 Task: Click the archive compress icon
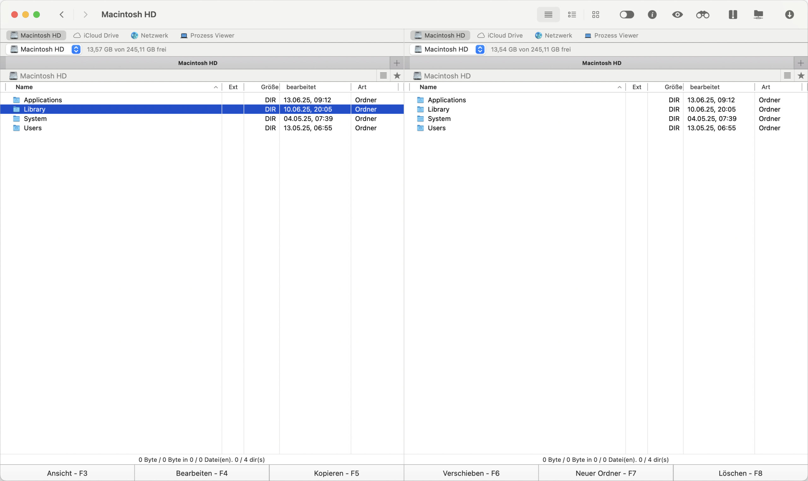(x=733, y=14)
